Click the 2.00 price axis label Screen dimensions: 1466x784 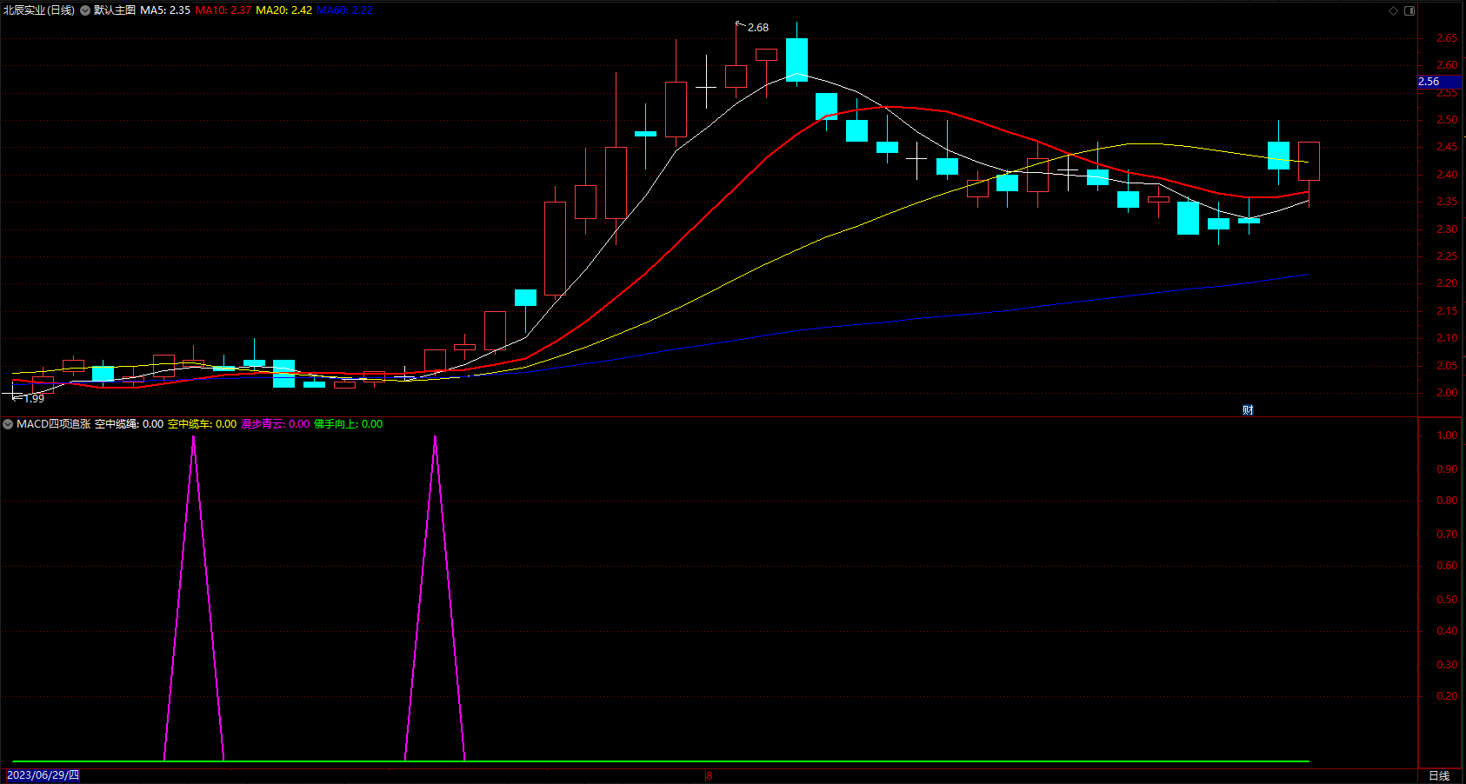click(x=1447, y=393)
